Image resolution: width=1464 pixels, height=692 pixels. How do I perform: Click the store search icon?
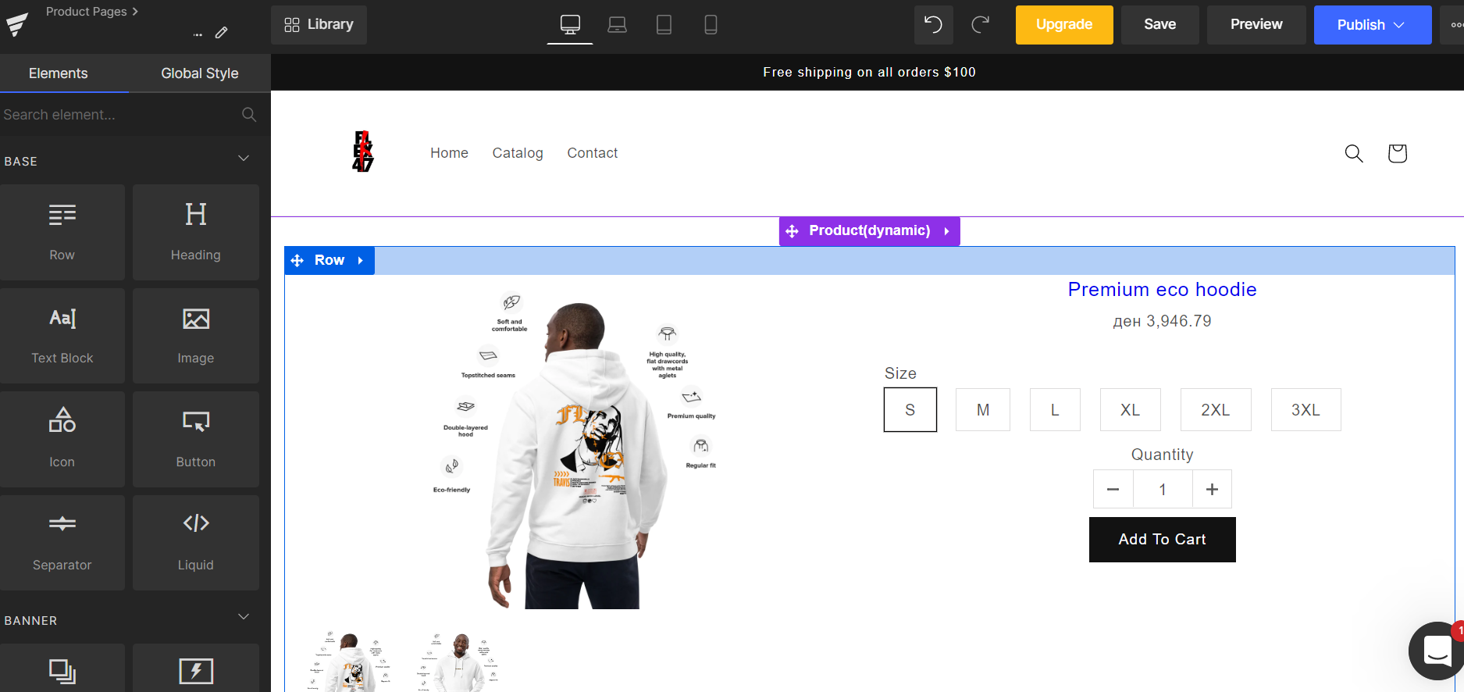(x=1354, y=153)
